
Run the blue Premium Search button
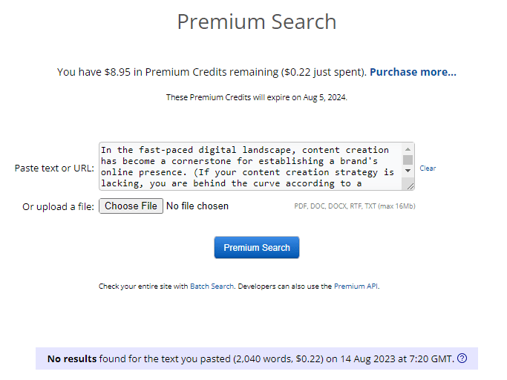click(x=257, y=247)
